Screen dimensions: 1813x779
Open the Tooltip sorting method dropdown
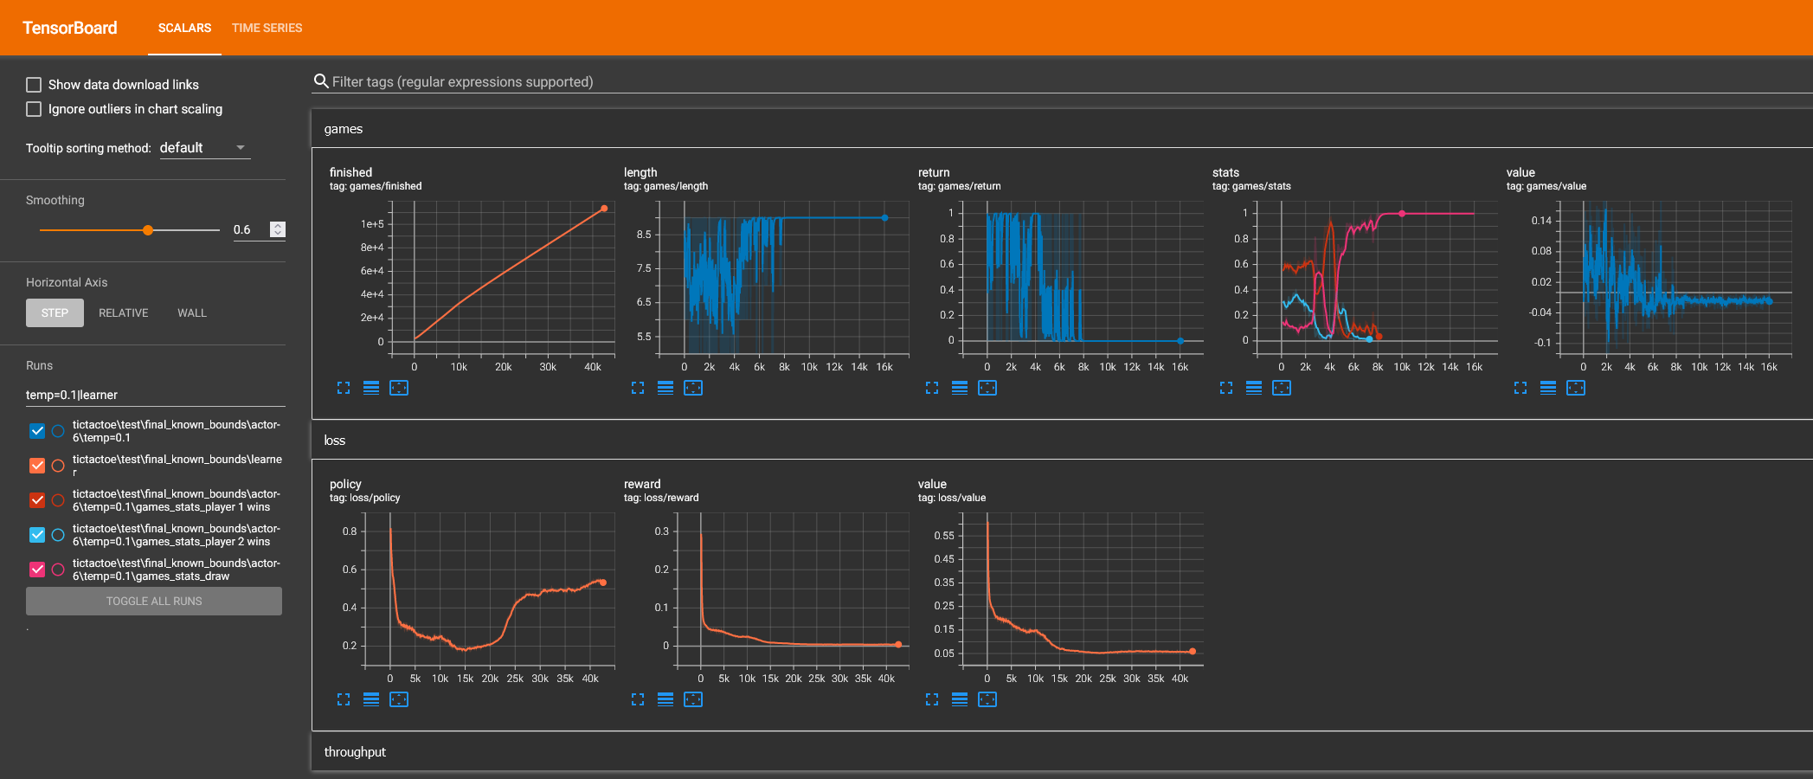[x=205, y=148]
